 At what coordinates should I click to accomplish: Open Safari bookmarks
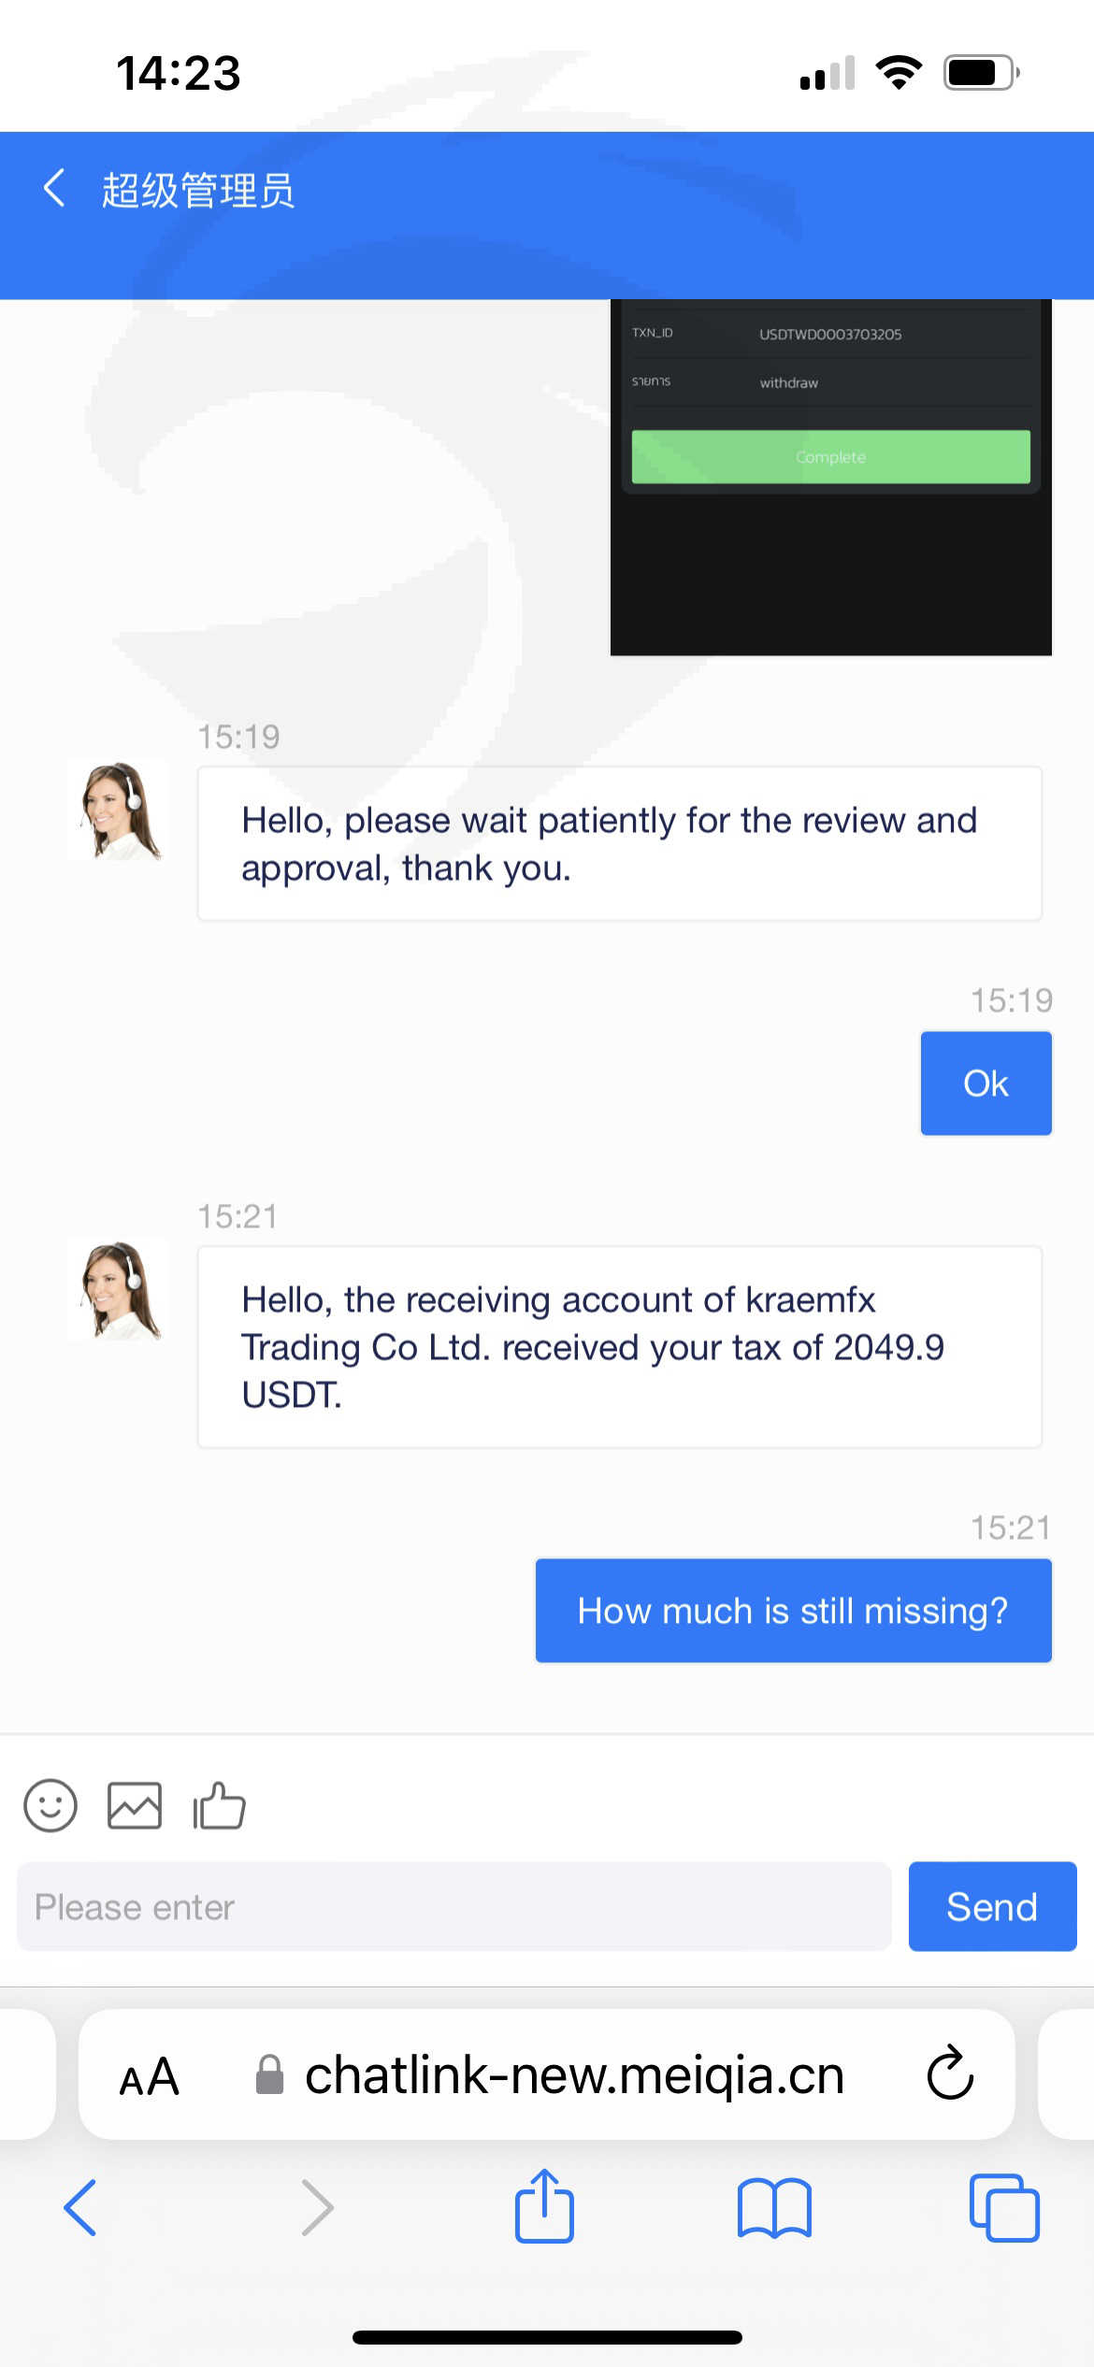click(774, 2208)
